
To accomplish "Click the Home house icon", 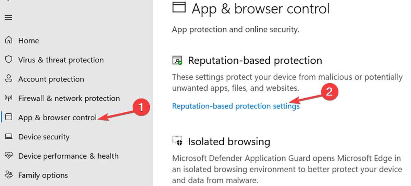I will click(9, 40).
